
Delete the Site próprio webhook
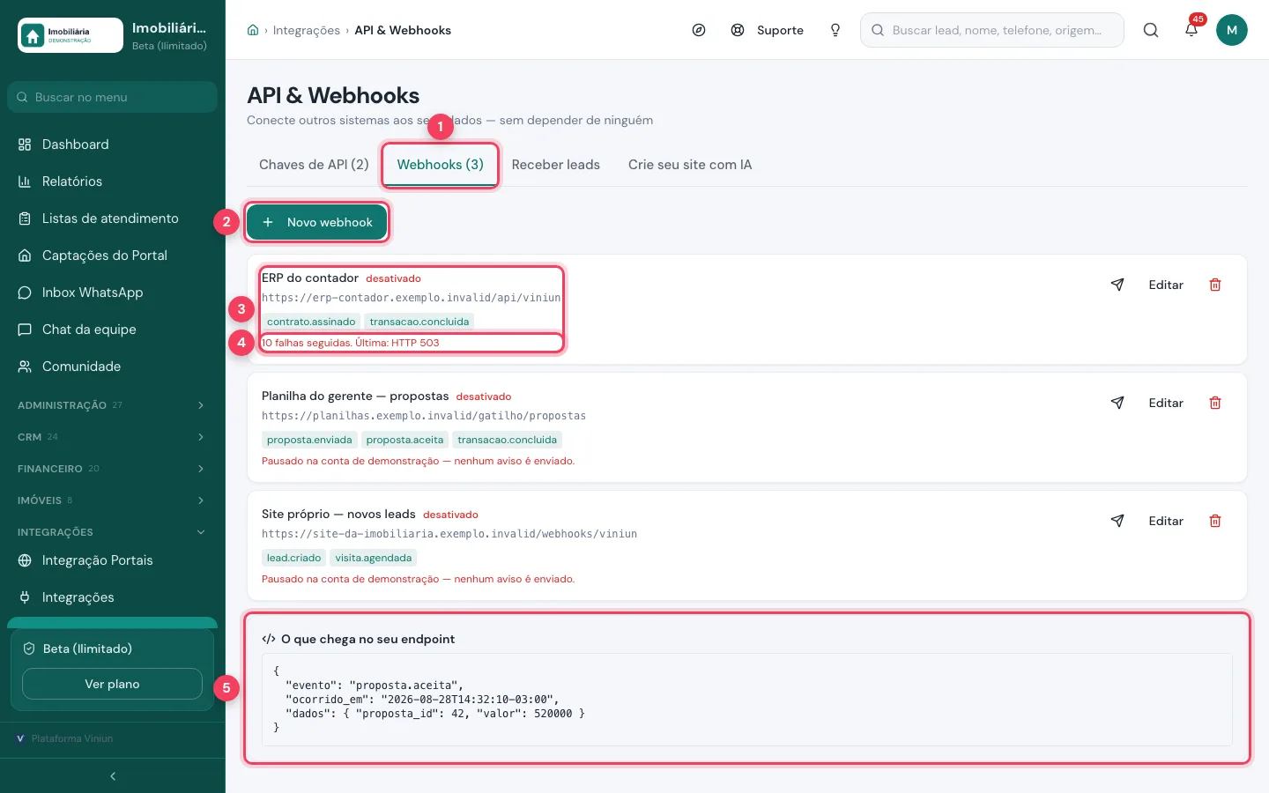1215,521
